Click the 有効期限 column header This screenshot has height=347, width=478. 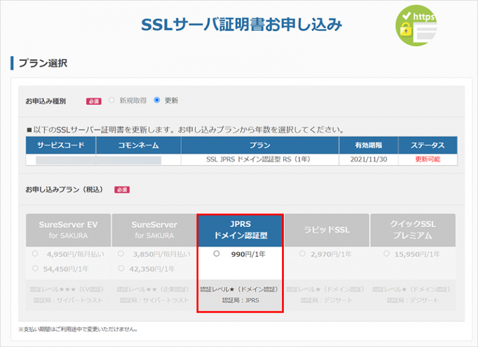click(x=368, y=145)
